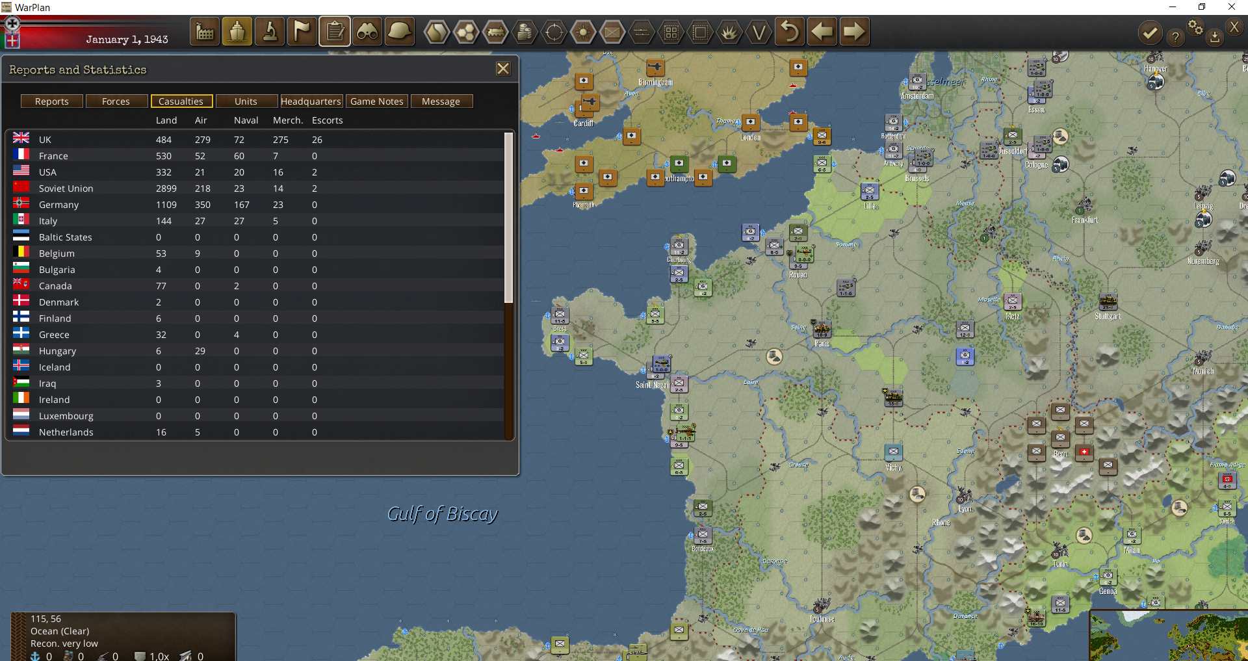
Task: Close the Reports and Statistics panel
Action: pyautogui.click(x=503, y=69)
